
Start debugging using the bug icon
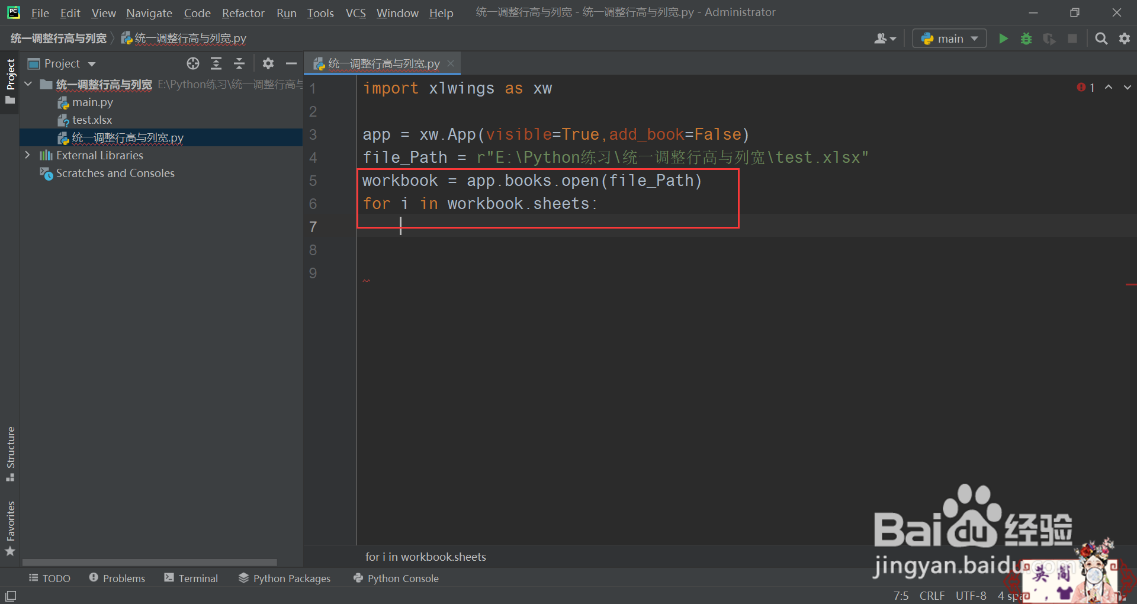[x=1026, y=38]
